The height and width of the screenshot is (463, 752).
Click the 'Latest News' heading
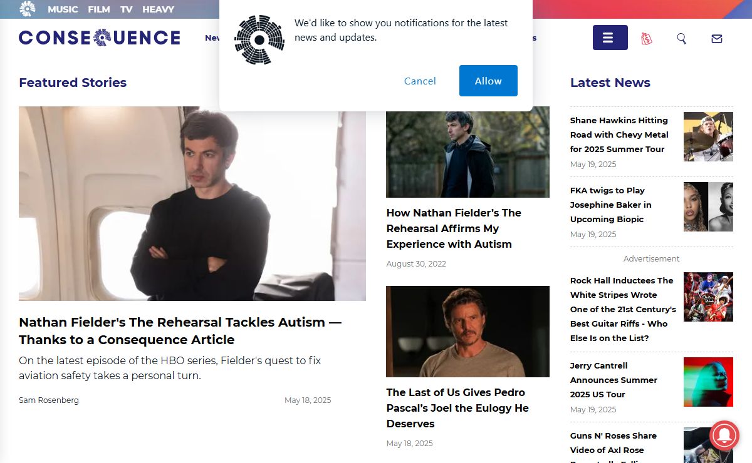[x=610, y=83]
